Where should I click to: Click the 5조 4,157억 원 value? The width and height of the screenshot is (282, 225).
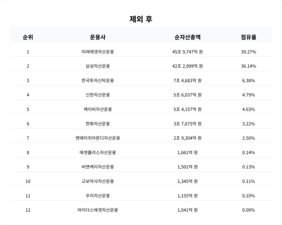188,109
